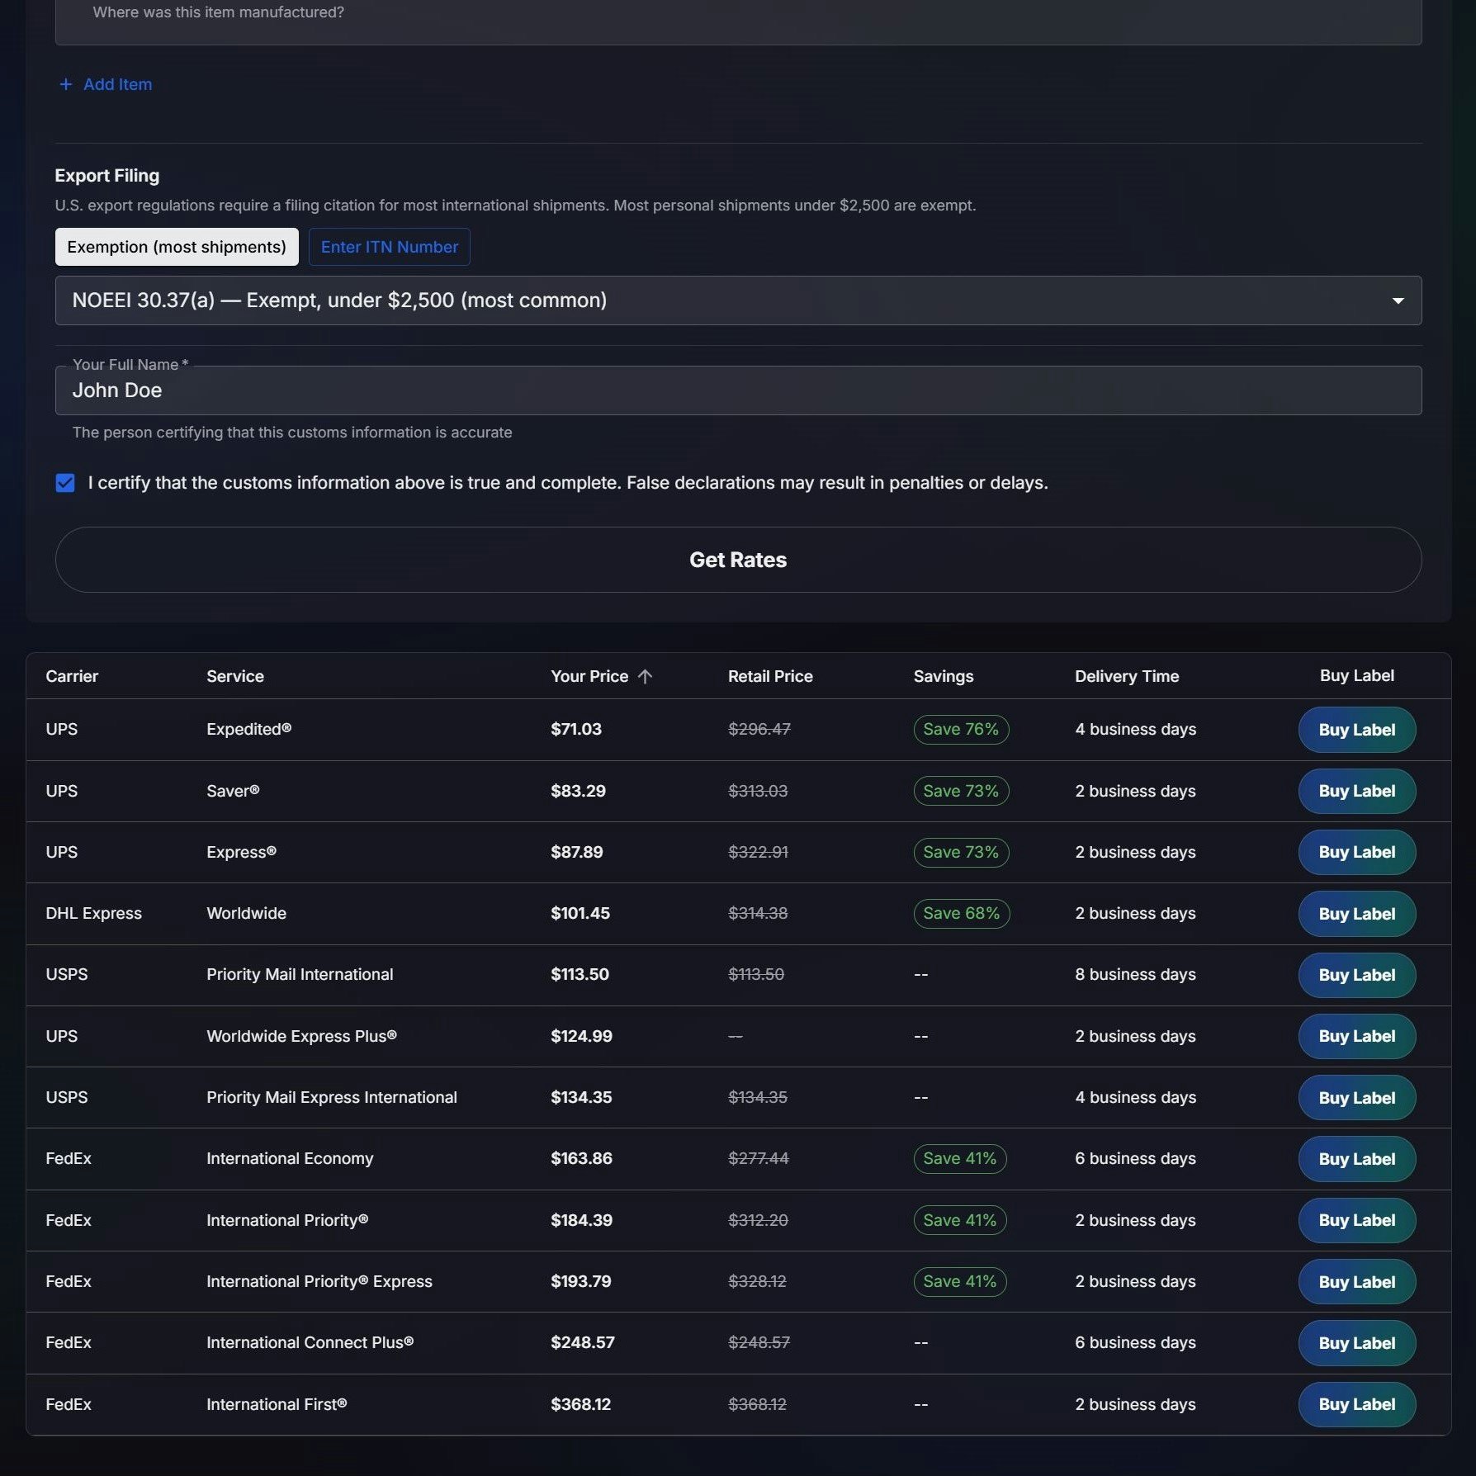
Task: Click the plus icon next to Add Item
Action: 65,83
